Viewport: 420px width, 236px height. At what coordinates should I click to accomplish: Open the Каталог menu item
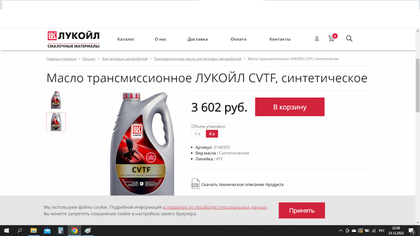(x=126, y=39)
